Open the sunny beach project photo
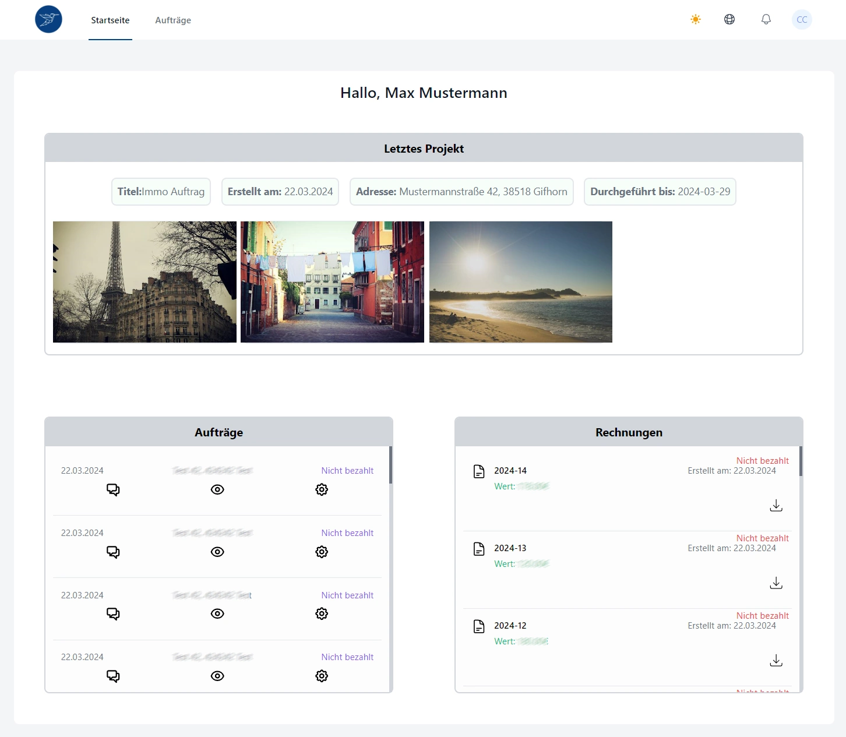 click(x=521, y=282)
